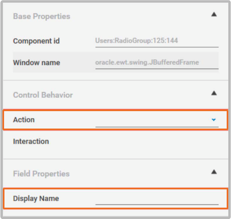Click the Component id label
The width and height of the screenshot is (234, 219).
click(x=37, y=41)
